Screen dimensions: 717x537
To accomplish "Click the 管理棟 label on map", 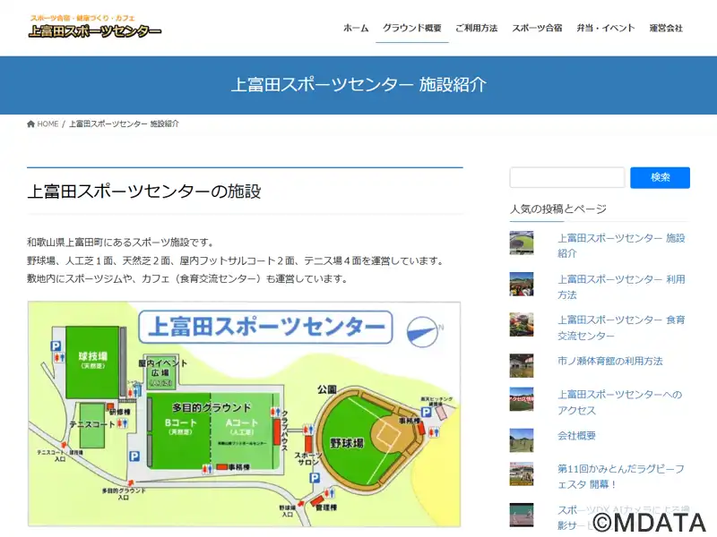I will (326, 507).
